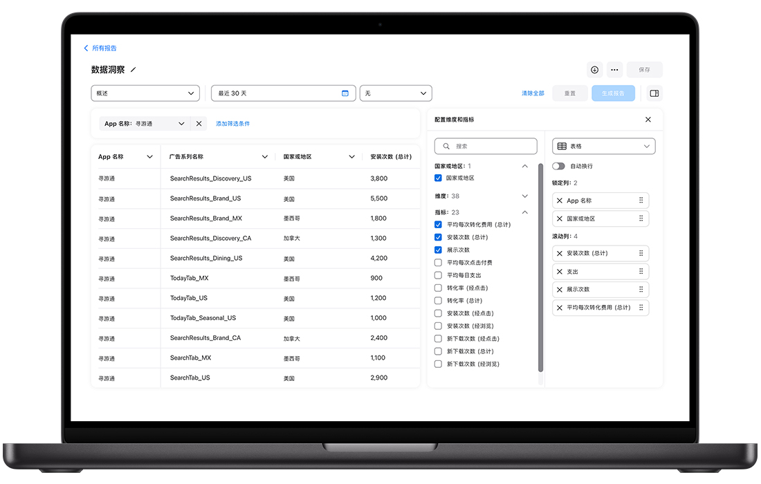The height and width of the screenshot is (484, 761).
Task: Open the three-dots more options menu
Action: pos(614,70)
